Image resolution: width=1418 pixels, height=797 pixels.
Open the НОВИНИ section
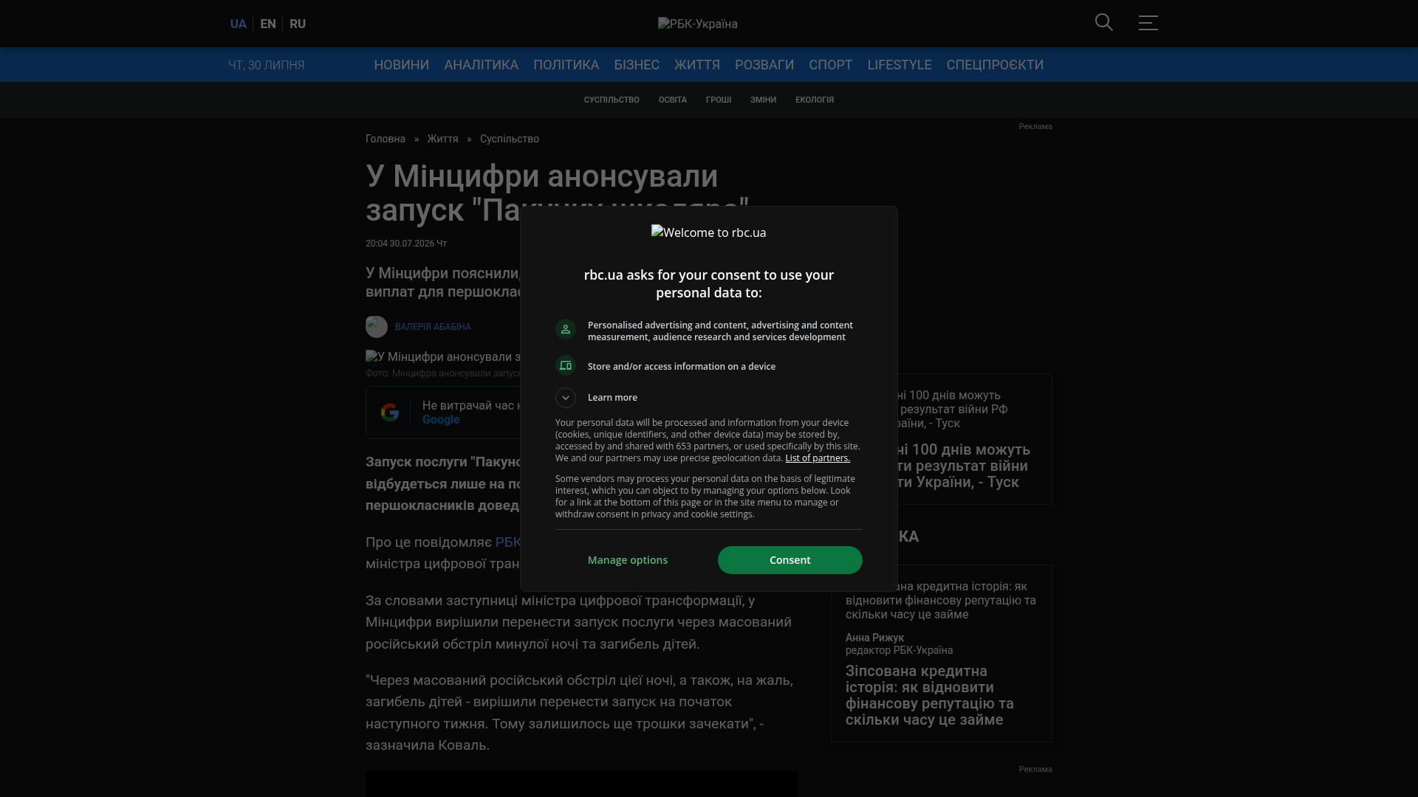click(x=401, y=65)
